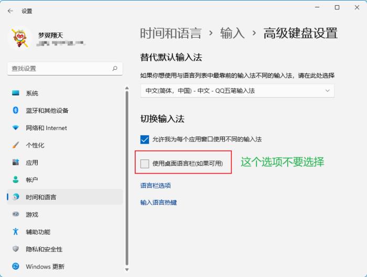Uncheck 允许我为每个应用窗口使用不同的输入法 checkbox
367x277 pixels.
tap(145, 140)
